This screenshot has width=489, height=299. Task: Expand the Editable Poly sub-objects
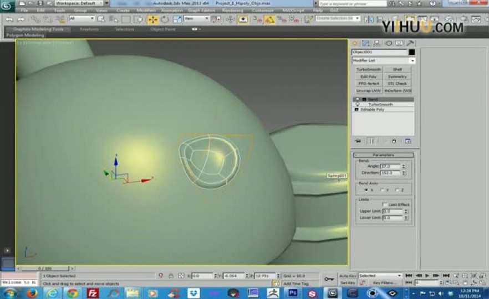356,110
